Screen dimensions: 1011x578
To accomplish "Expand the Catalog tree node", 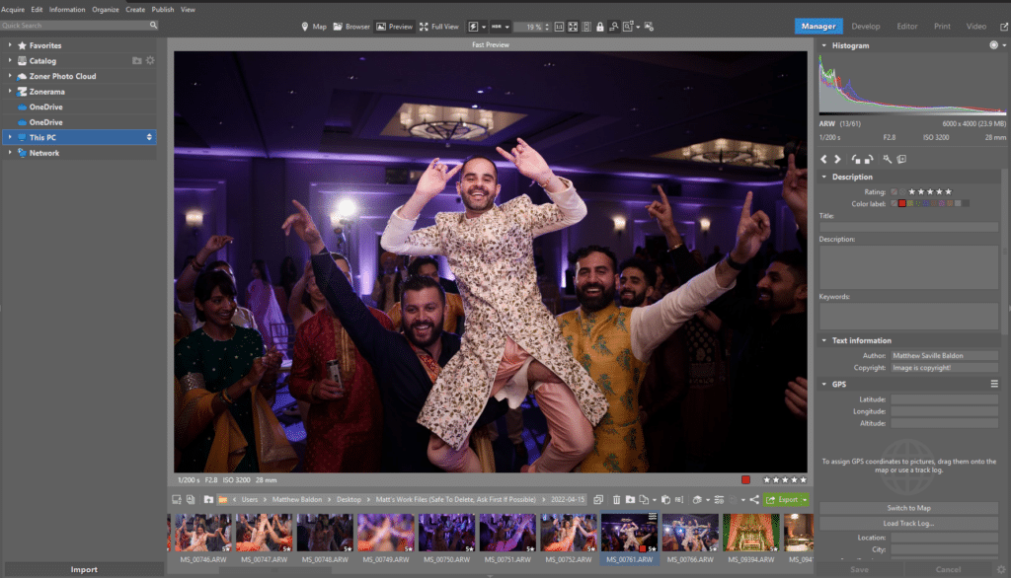I will 10,60.
